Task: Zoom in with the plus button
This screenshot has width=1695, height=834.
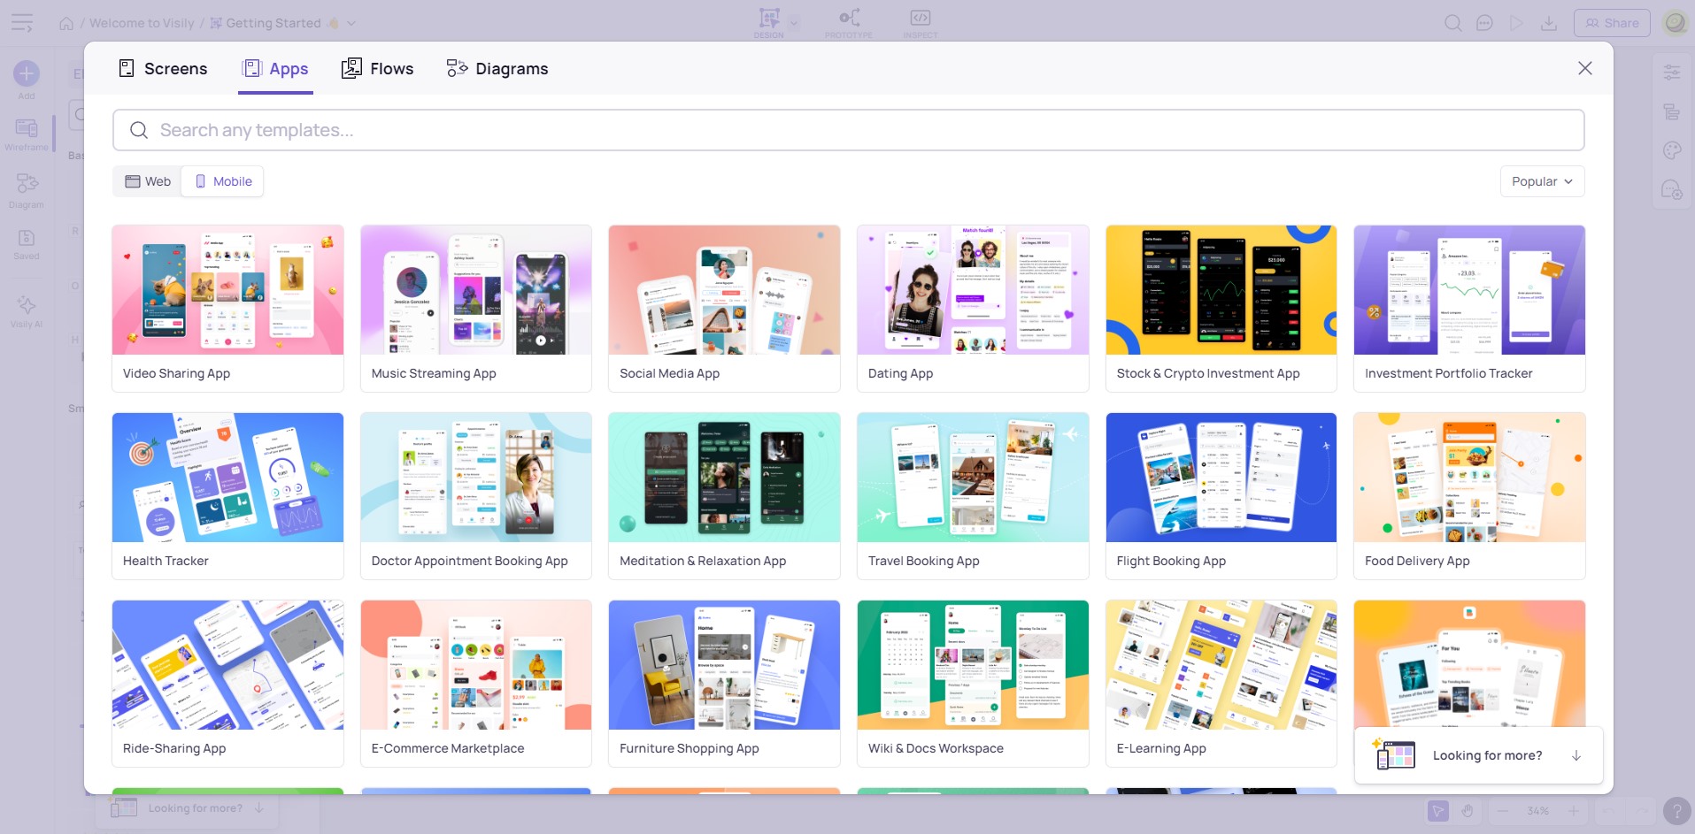Action: (x=1573, y=811)
